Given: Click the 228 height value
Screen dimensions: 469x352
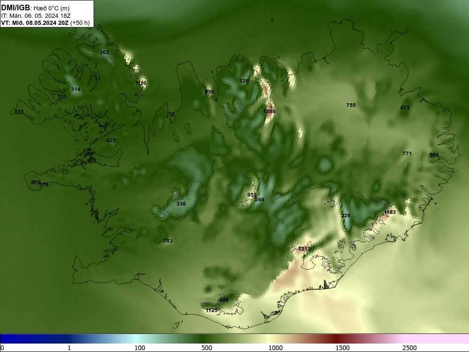Looking at the screenshot, I should (x=346, y=215).
